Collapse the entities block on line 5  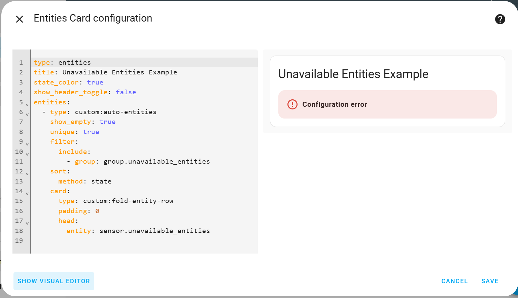click(27, 104)
